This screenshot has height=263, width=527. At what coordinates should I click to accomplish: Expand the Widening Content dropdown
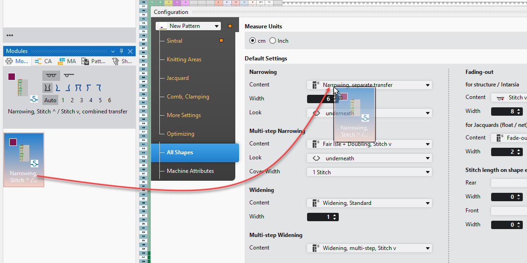pos(369,203)
